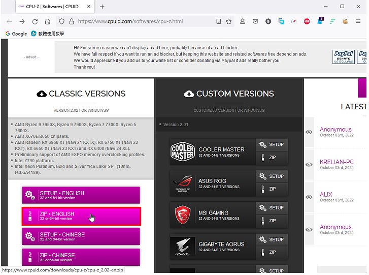Download Gigabyte Aorus ZIP version
Image resolution: width=369 pixels, height=275 pixels.
click(x=272, y=252)
